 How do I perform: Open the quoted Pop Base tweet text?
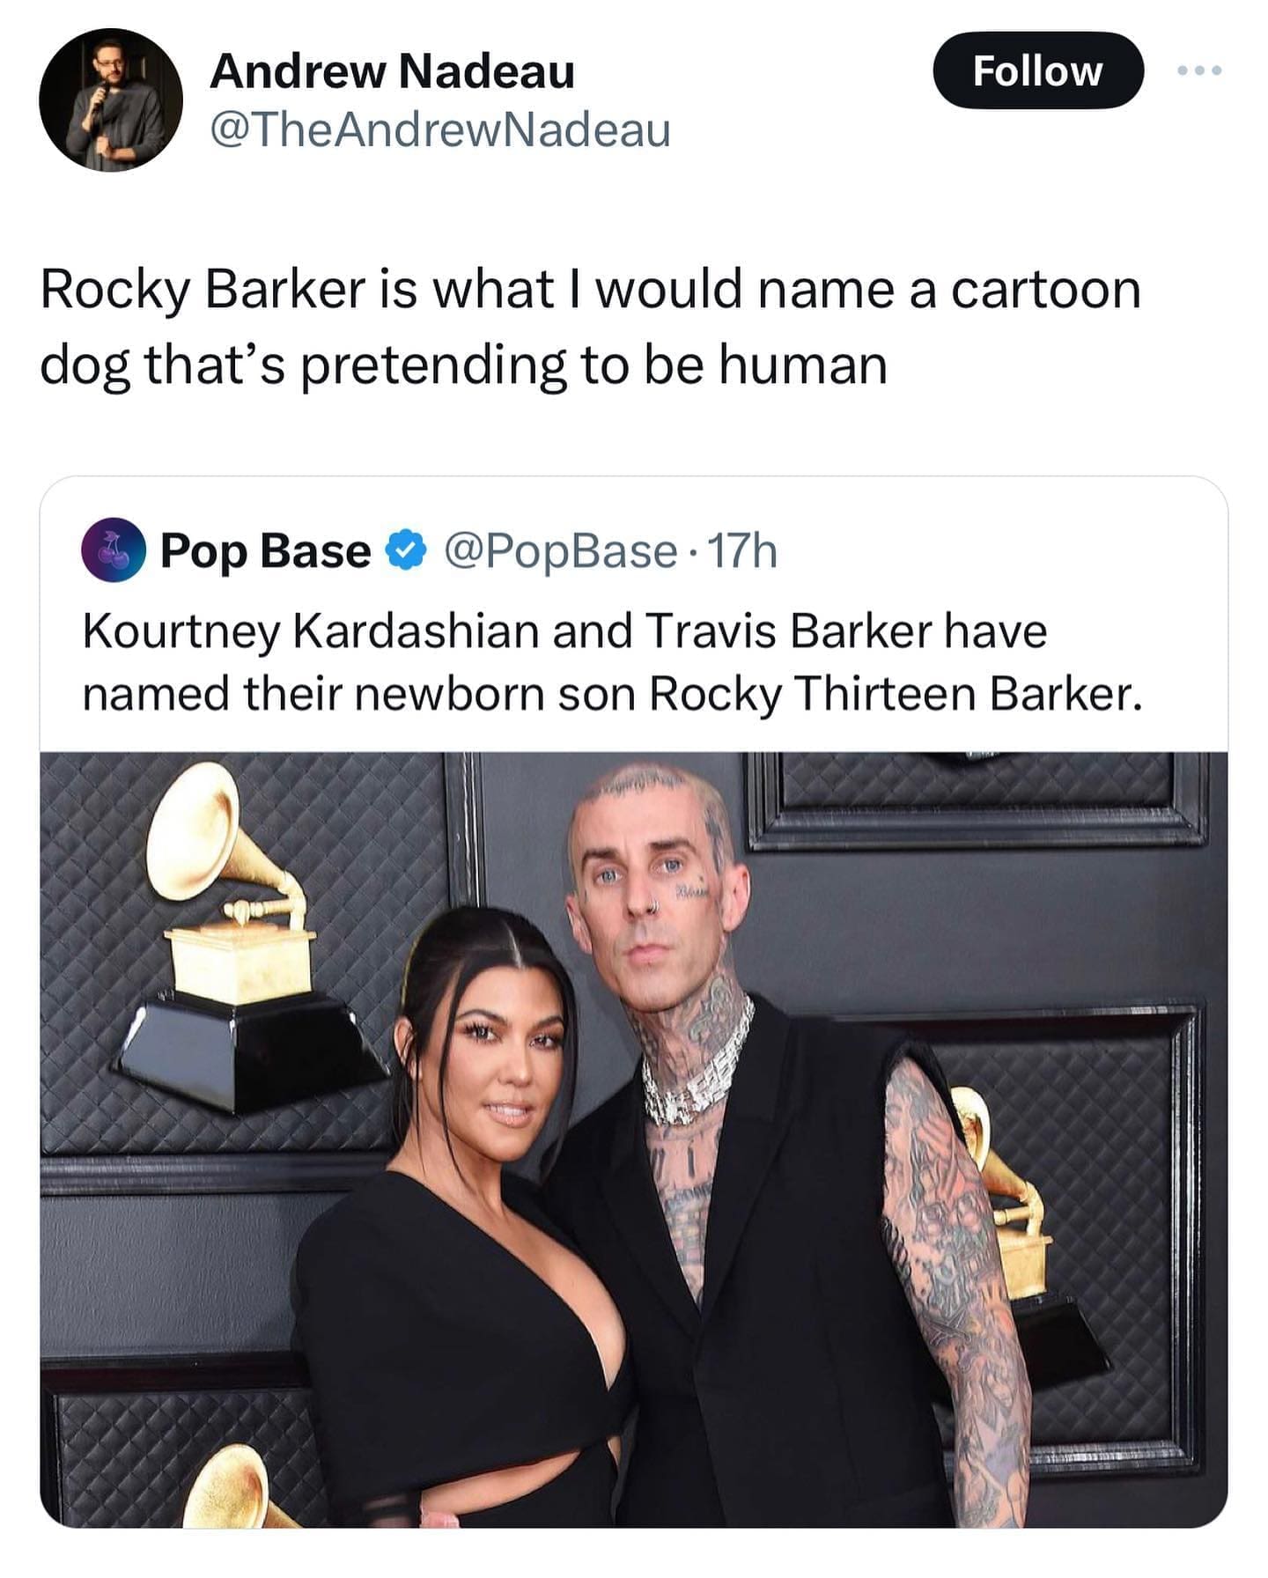coord(613,662)
